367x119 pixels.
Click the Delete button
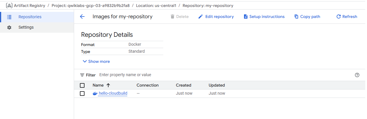(179, 17)
